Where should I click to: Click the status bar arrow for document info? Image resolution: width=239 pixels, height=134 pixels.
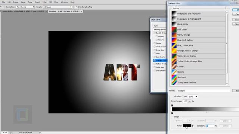coord(40,133)
